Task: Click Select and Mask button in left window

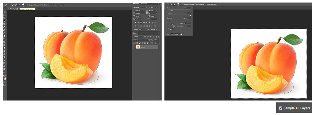Action: click(57, 5)
